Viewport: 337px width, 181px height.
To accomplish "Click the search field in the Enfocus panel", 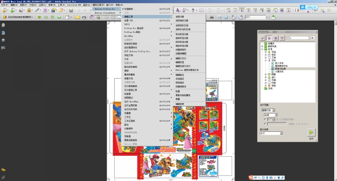I will (299, 38).
